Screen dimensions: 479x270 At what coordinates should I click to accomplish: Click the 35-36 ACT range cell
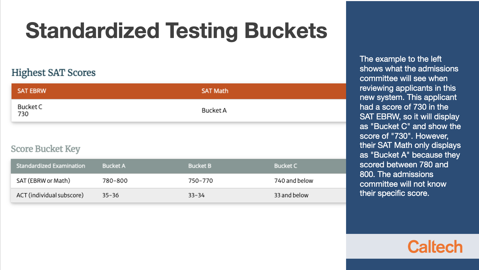[110, 195]
